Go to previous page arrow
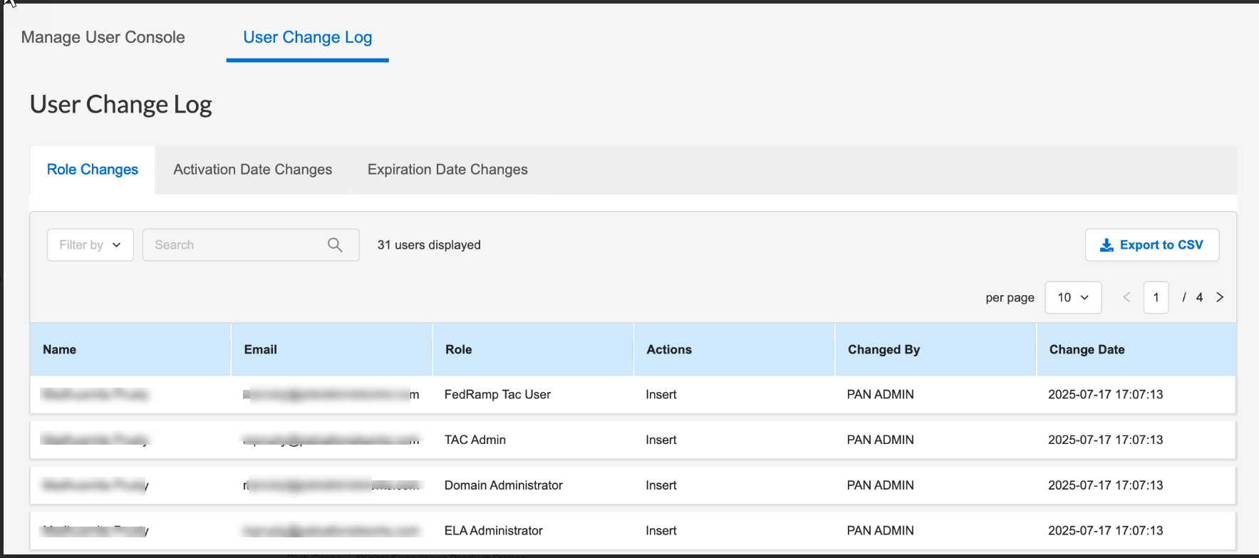 1126,297
